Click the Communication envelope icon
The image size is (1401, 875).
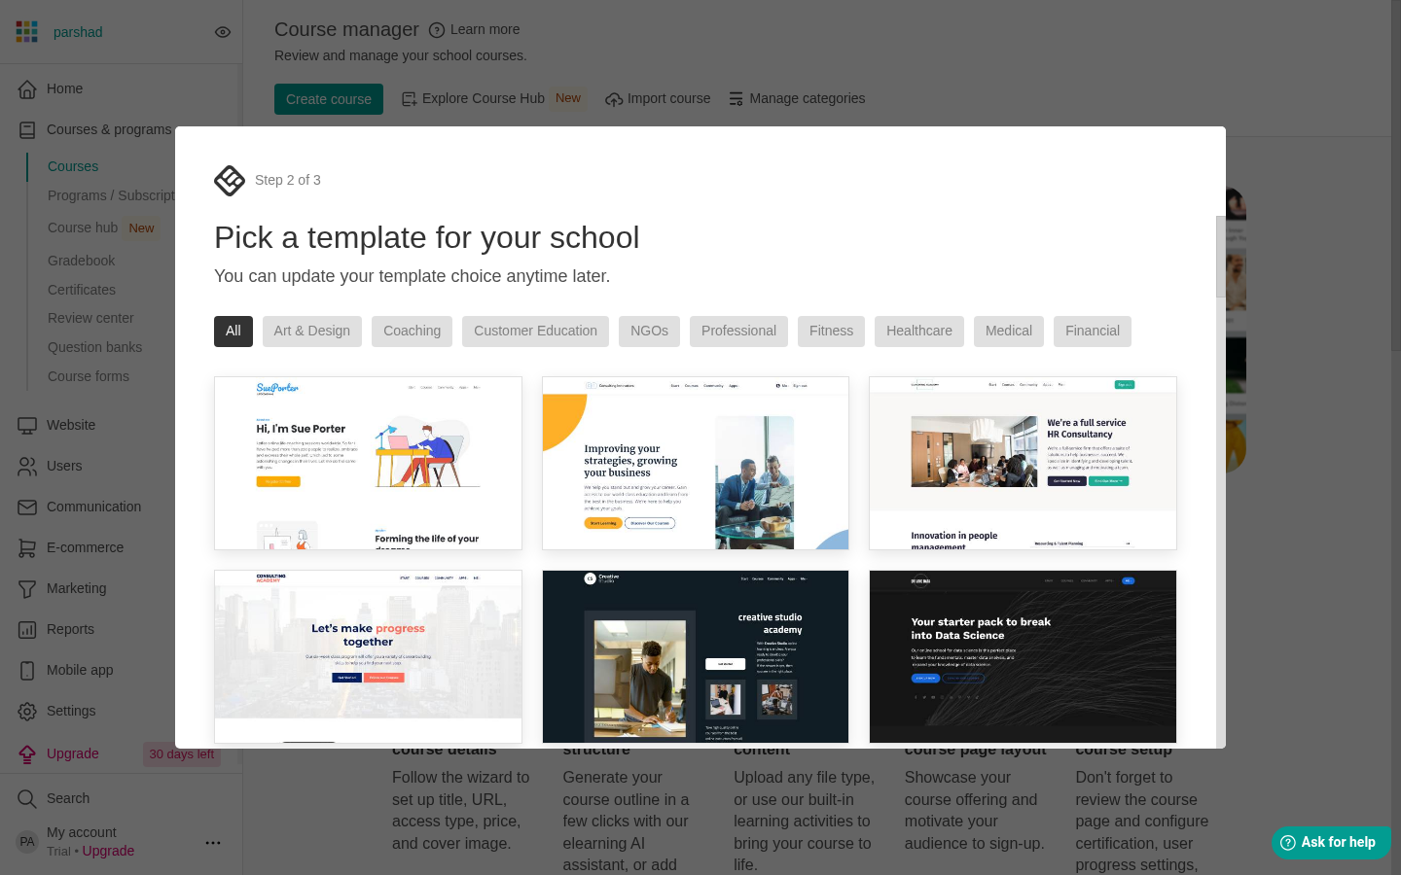pos(27,507)
